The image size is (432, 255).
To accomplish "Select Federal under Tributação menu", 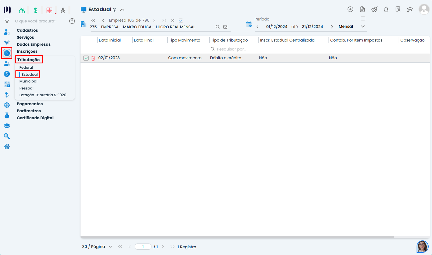I will [26, 67].
